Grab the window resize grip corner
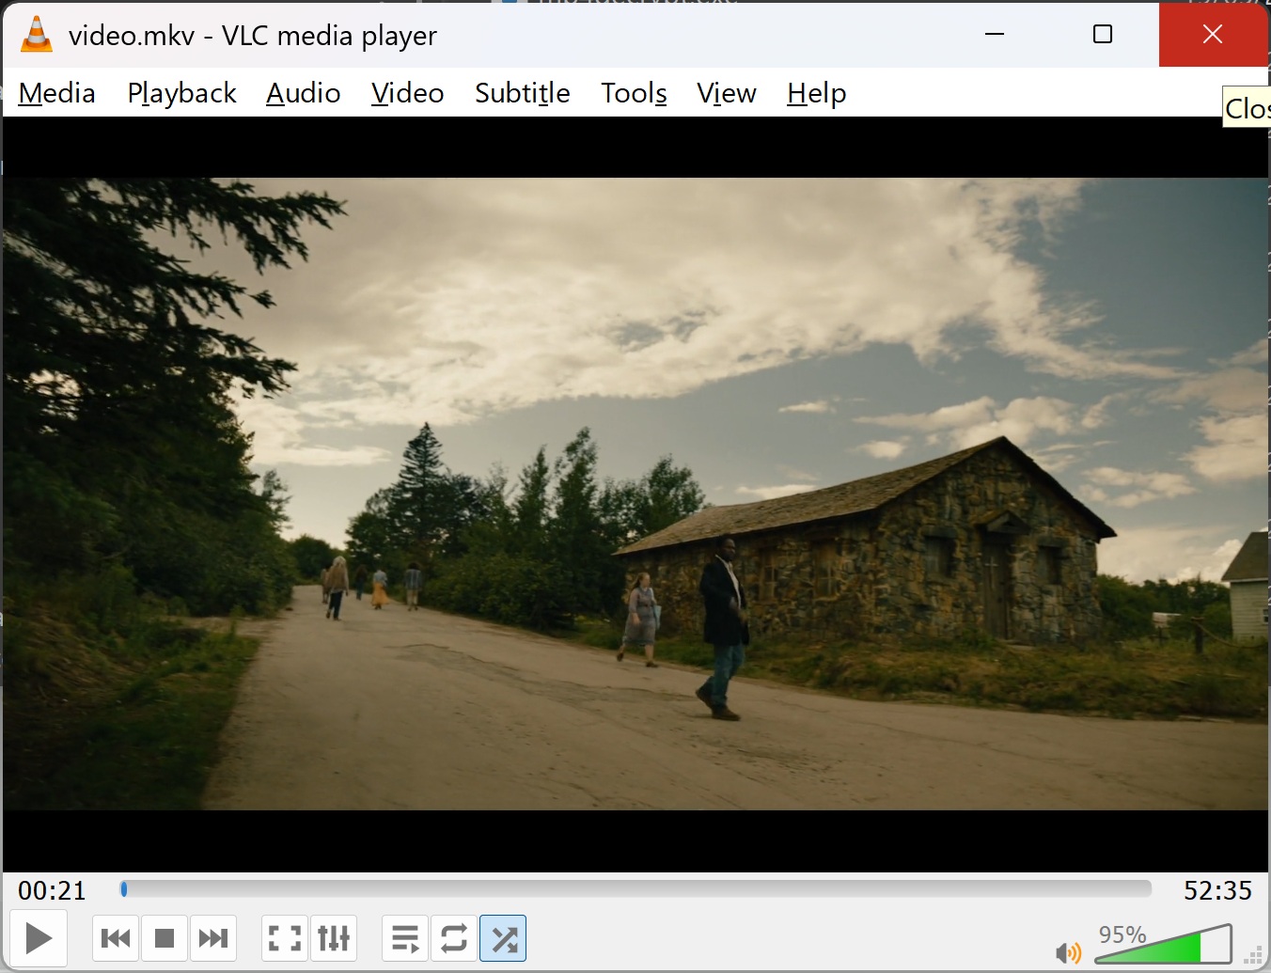The height and width of the screenshot is (973, 1271). tap(1253, 956)
